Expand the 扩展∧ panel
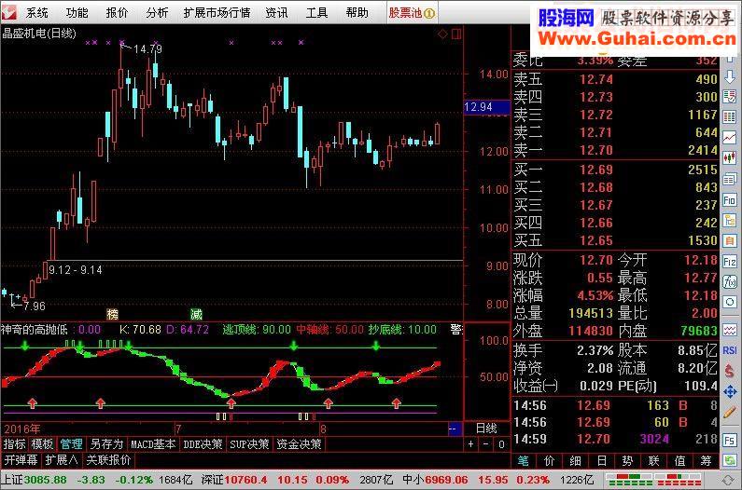This screenshot has height=490, width=742. pyautogui.click(x=62, y=460)
